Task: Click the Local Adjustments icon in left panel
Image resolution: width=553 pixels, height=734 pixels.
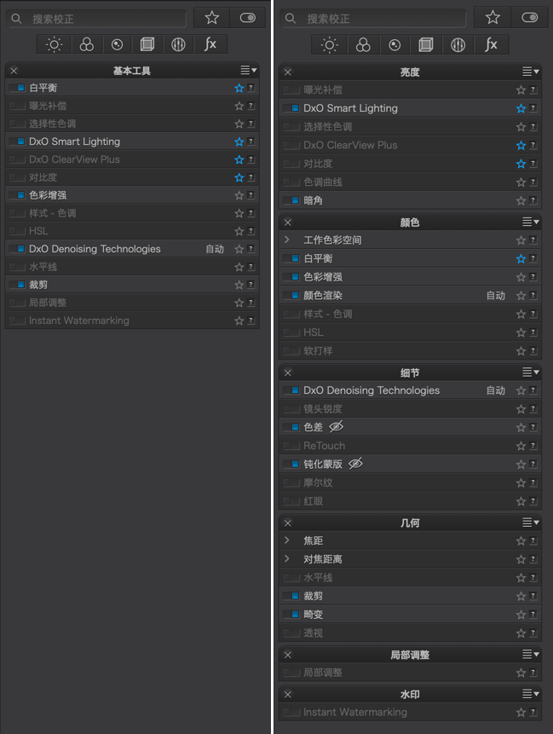Action: point(178,44)
